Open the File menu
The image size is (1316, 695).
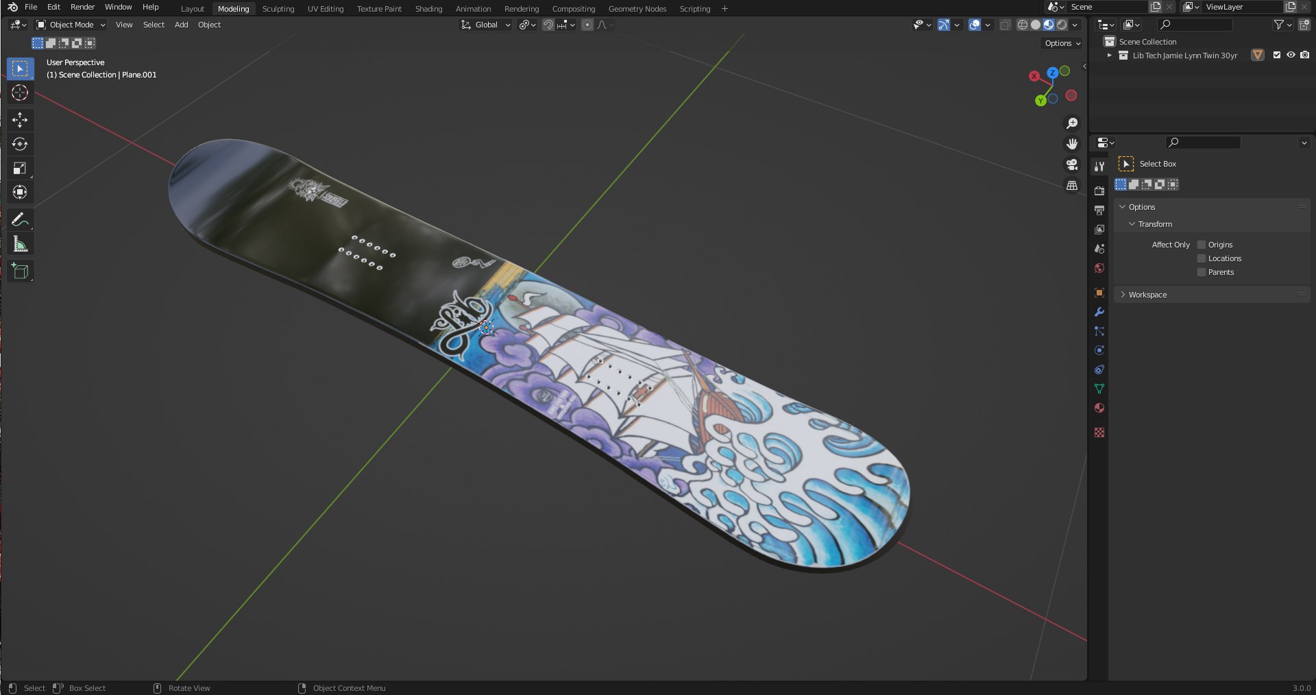pyautogui.click(x=31, y=7)
